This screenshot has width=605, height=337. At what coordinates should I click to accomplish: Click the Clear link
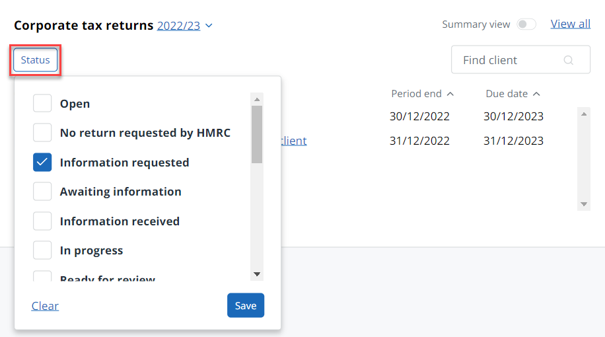coord(45,306)
